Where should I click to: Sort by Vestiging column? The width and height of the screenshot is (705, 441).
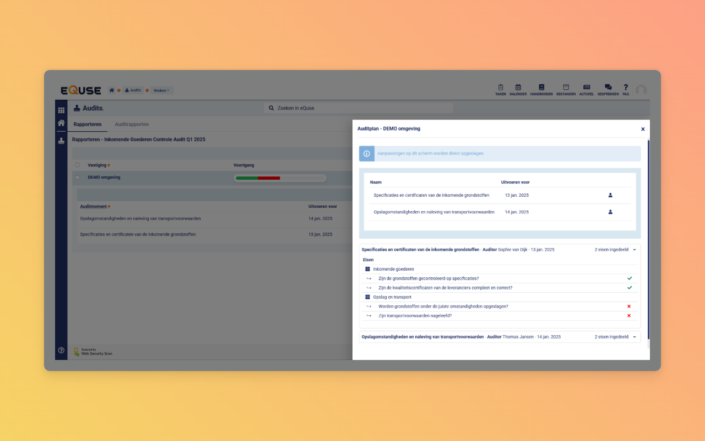[99, 165]
